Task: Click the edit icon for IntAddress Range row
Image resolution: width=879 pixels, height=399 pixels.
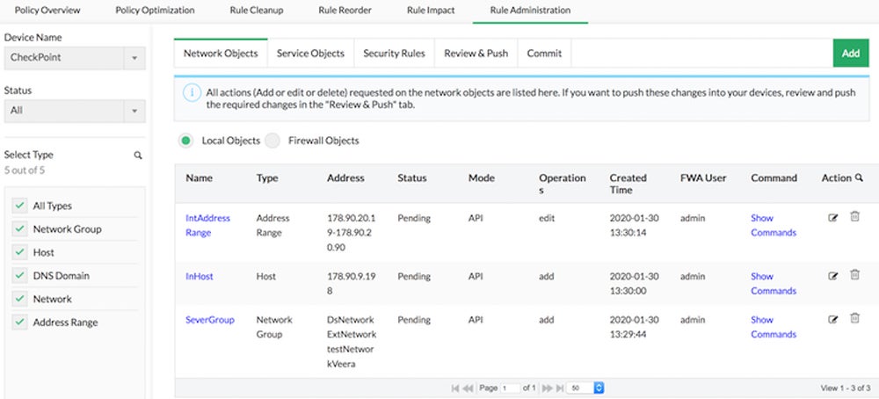Action: (x=833, y=218)
